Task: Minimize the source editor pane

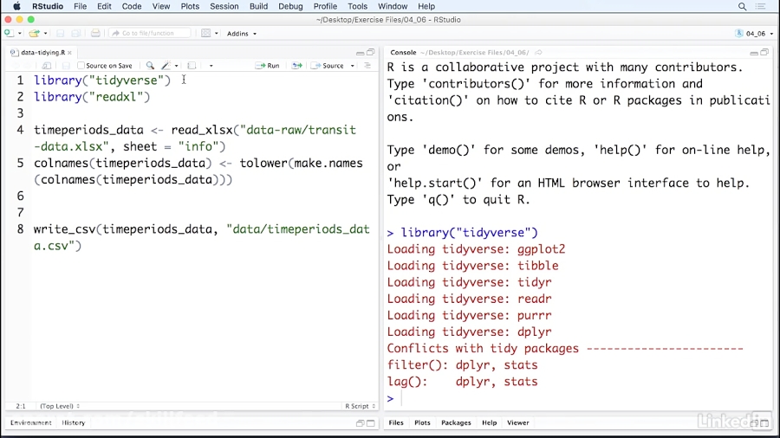Action: click(361, 53)
